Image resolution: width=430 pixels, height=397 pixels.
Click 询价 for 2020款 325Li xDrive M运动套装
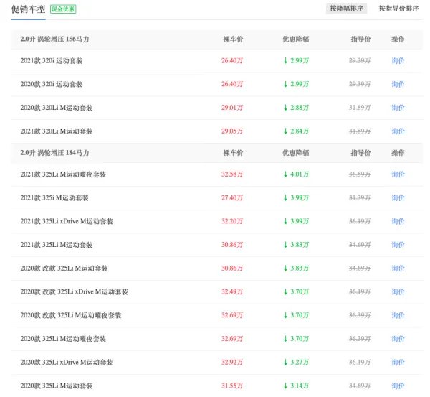[x=398, y=362]
